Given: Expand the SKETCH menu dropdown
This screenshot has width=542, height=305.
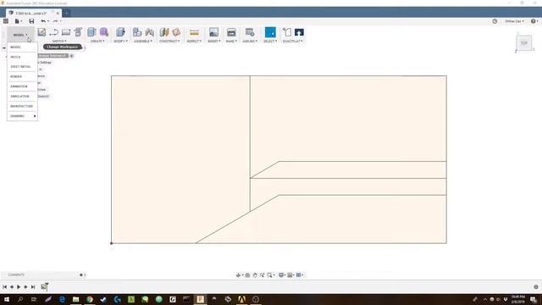Looking at the screenshot, I should (59, 42).
